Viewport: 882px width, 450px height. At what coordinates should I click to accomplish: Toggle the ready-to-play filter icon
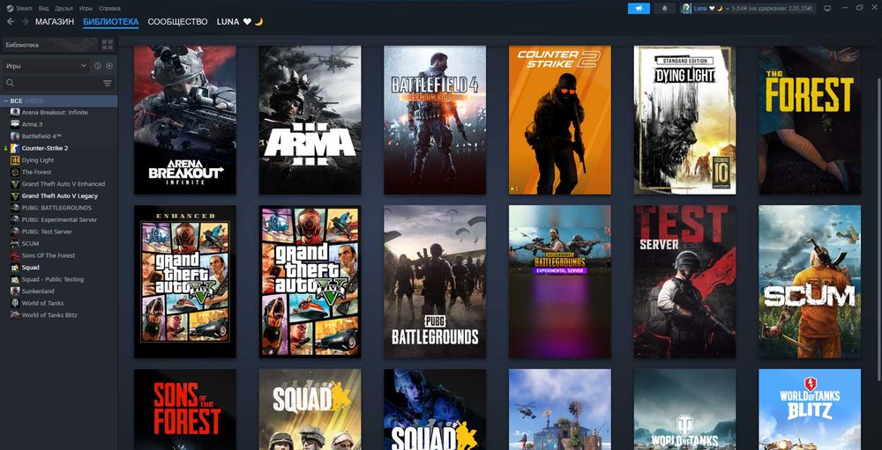click(x=109, y=66)
